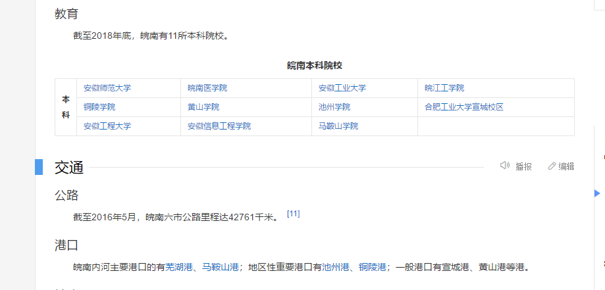Open the 铜陵学院 link
Viewport: 605px width, 290px height.
click(99, 107)
